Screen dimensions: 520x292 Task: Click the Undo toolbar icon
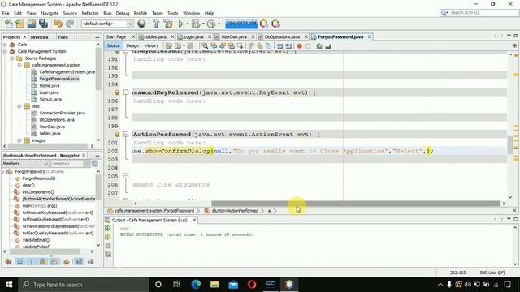[x=58, y=24]
